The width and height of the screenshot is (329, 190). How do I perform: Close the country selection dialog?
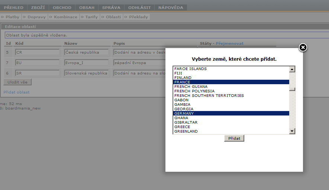pyautogui.click(x=303, y=48)
